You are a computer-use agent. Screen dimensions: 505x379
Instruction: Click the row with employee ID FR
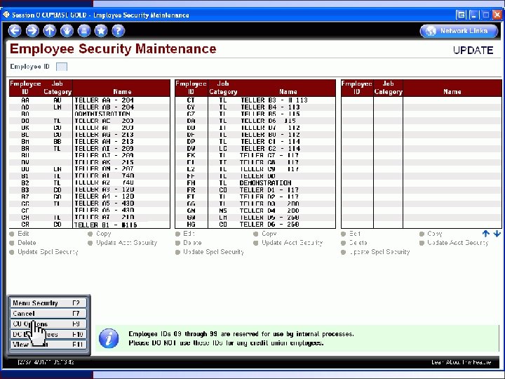pyautogui.click(x=255, y=189)
